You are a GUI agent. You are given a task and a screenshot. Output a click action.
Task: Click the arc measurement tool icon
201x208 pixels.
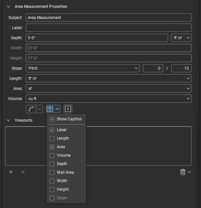[x=31, y=109]
